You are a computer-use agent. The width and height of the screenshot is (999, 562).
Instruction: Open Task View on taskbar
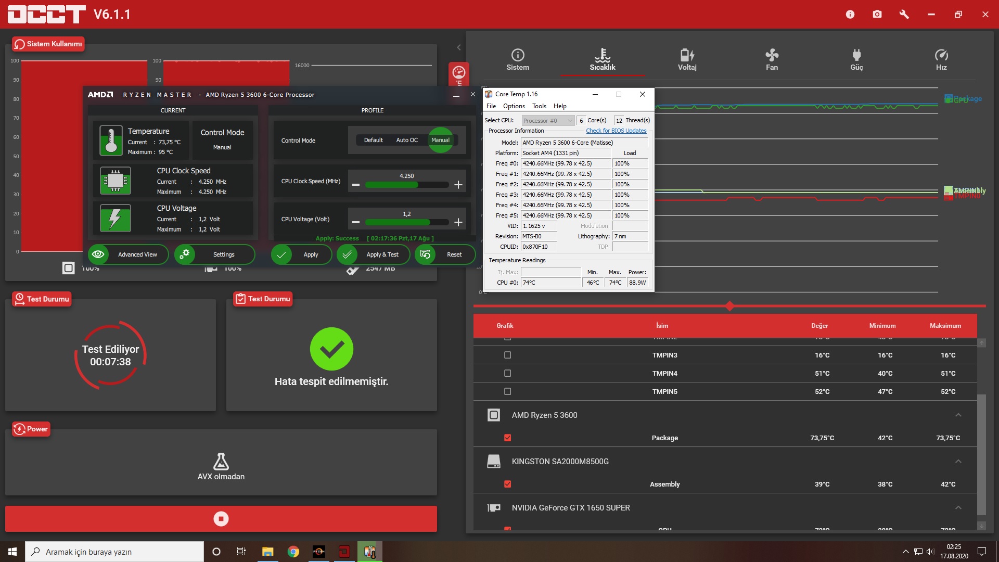tap(241, 552)
